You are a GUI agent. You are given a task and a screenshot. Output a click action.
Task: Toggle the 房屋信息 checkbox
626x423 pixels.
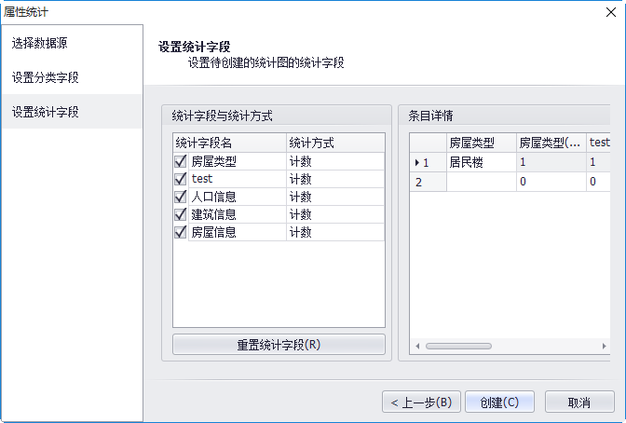click(181, 232)
